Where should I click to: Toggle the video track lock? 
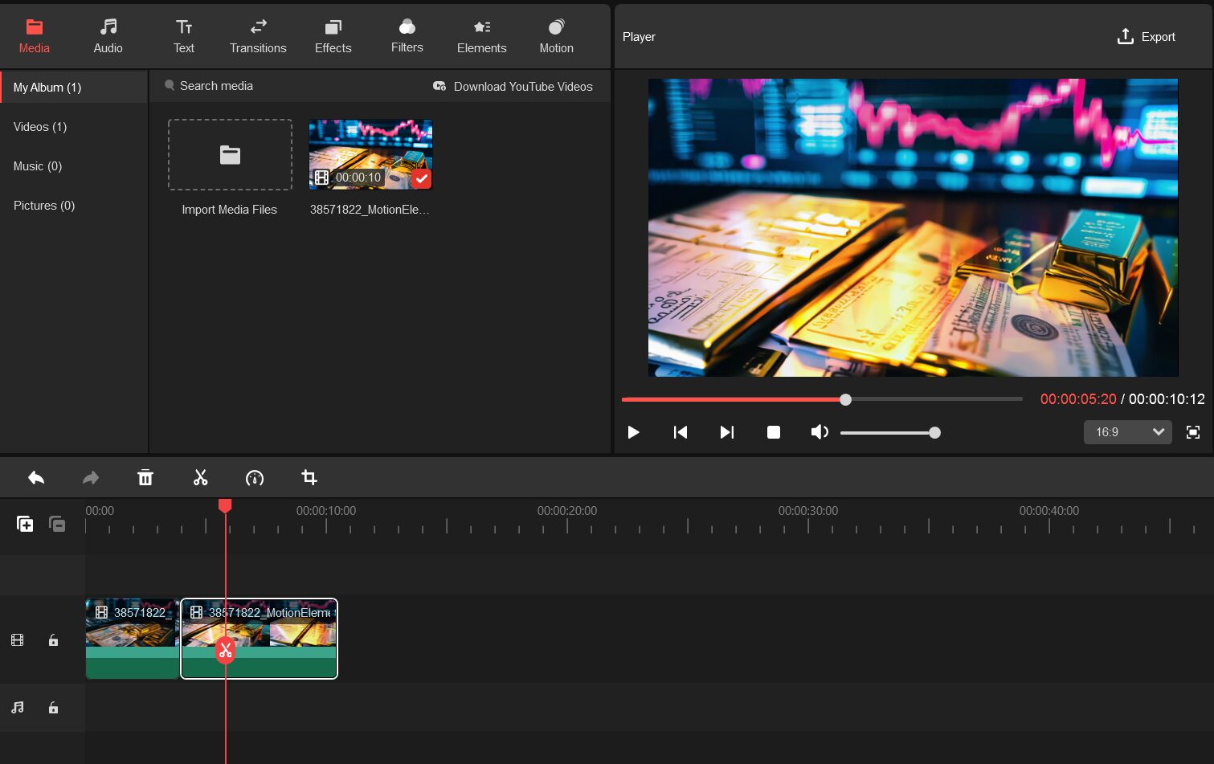(53, 640)
